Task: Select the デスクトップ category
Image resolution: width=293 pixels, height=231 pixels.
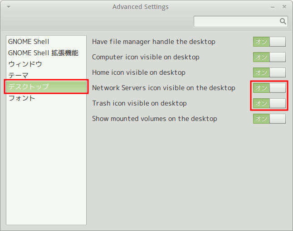Action: point(29,87)
